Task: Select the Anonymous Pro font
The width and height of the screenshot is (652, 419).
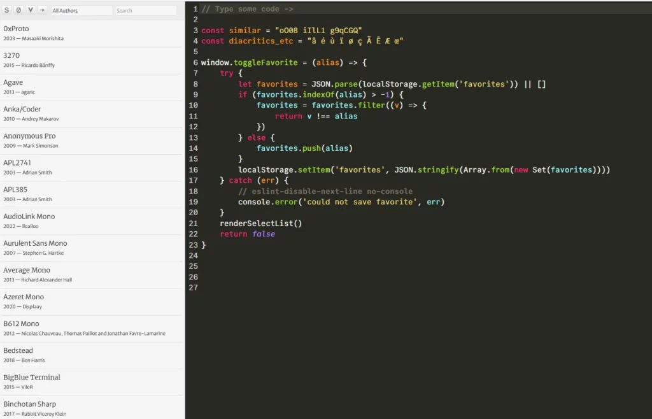Action: (x=92, y=141)
